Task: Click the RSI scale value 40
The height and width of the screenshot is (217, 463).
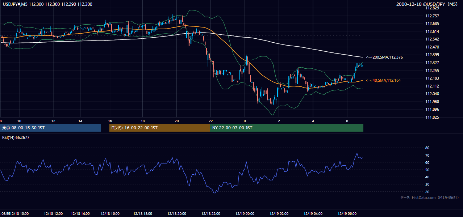Action: pyautogui.click(x=427, y=177)
